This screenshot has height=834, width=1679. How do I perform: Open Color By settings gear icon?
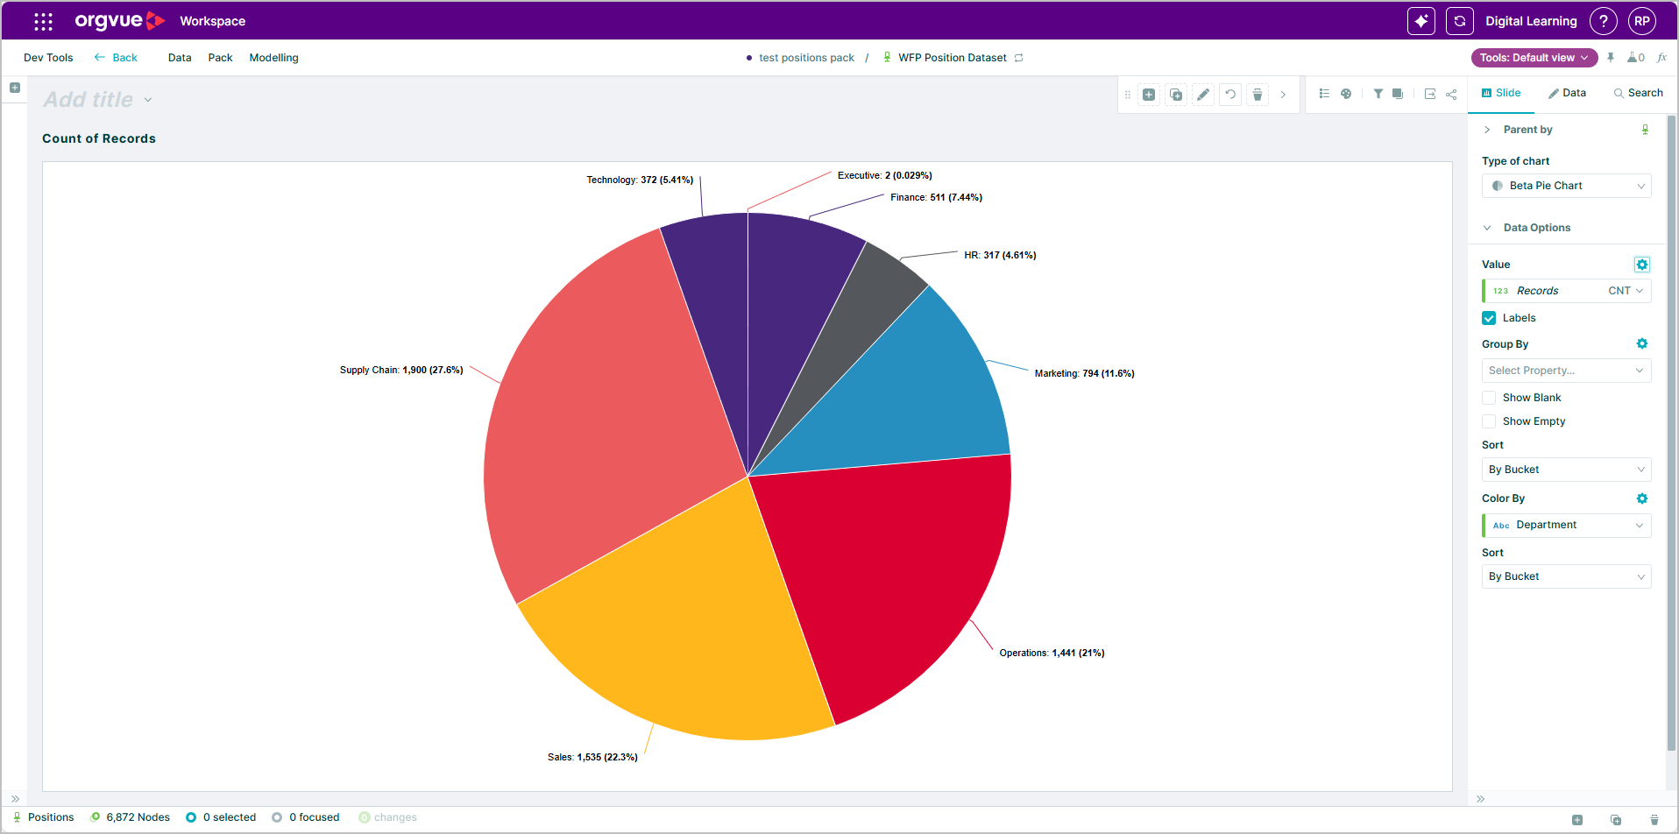[x=1642, y=498]
